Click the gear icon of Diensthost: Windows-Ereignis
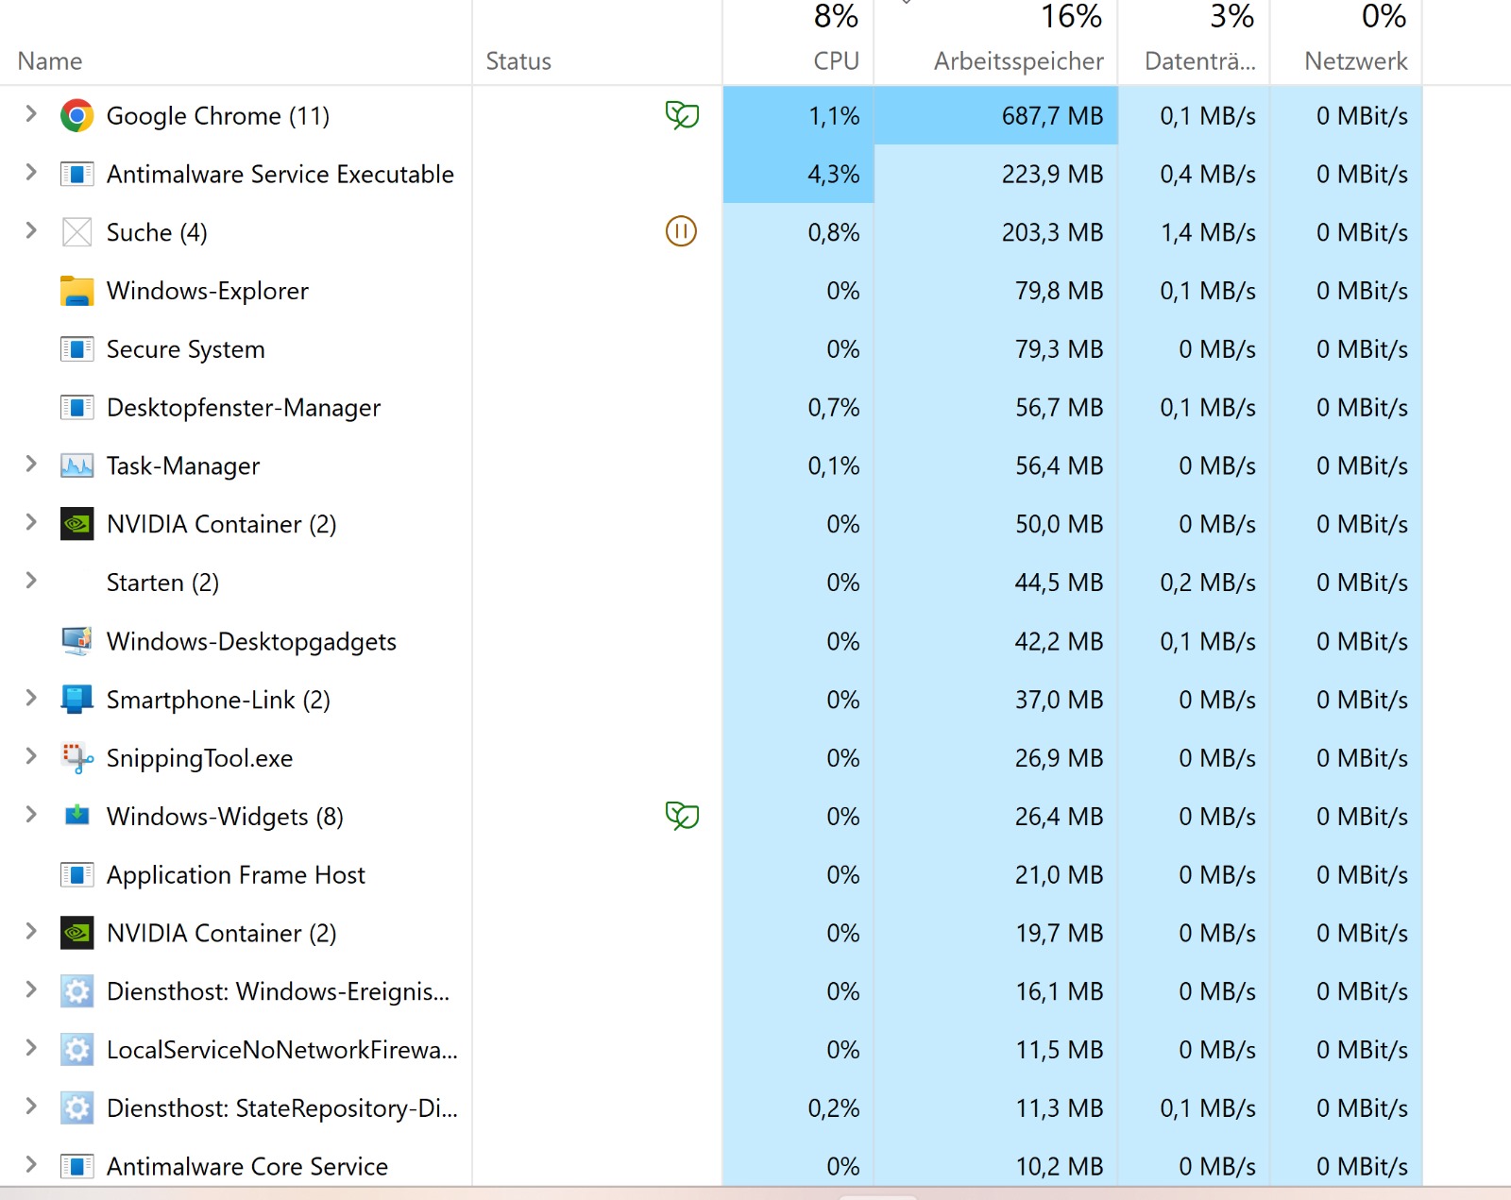This screenshot has height=1200, width=1511. click(x=76, y=991)
